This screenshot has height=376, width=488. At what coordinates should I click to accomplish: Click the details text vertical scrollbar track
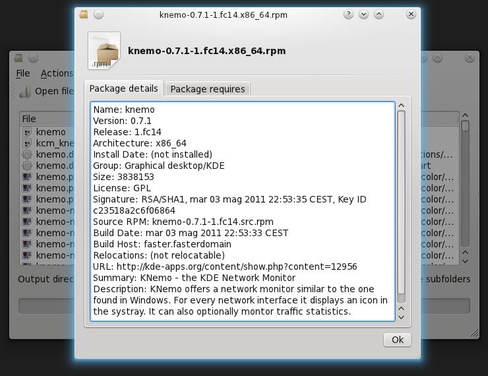(402, 207)
